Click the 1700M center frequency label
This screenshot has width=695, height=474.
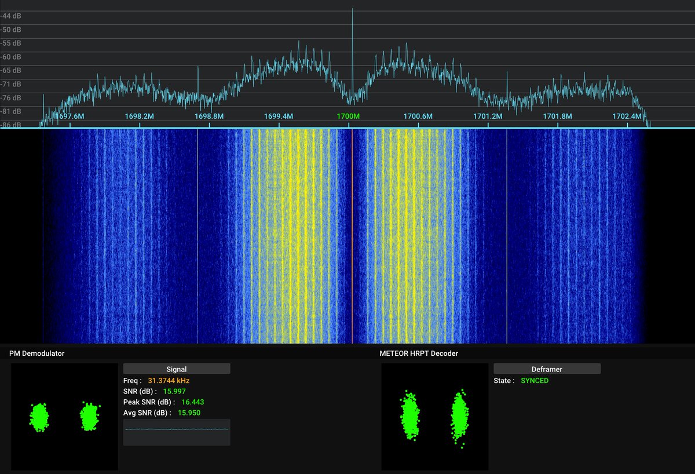pos(348,116)
